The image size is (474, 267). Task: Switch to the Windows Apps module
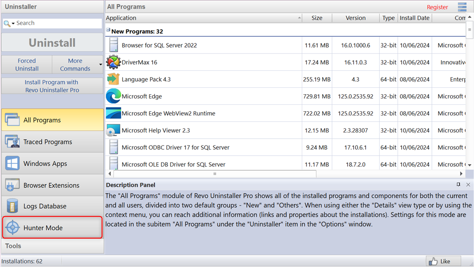point(52,163)
